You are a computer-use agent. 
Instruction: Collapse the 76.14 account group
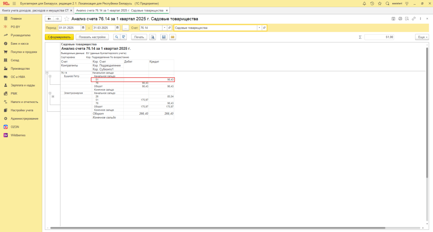pos(47,73)
